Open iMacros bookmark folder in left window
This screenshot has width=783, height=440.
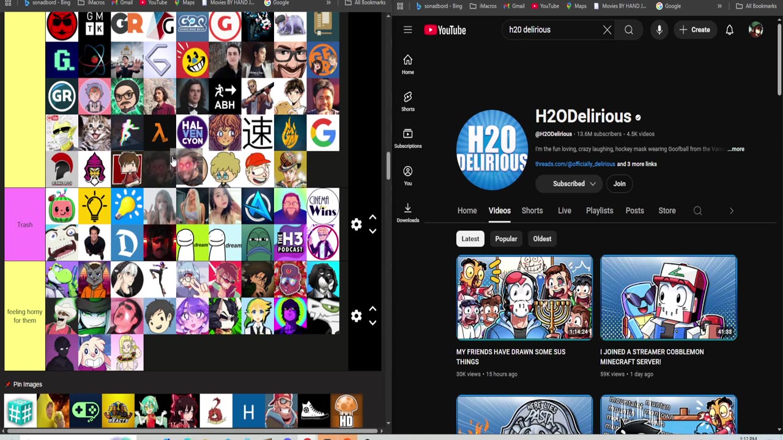[x=91, y=3]
